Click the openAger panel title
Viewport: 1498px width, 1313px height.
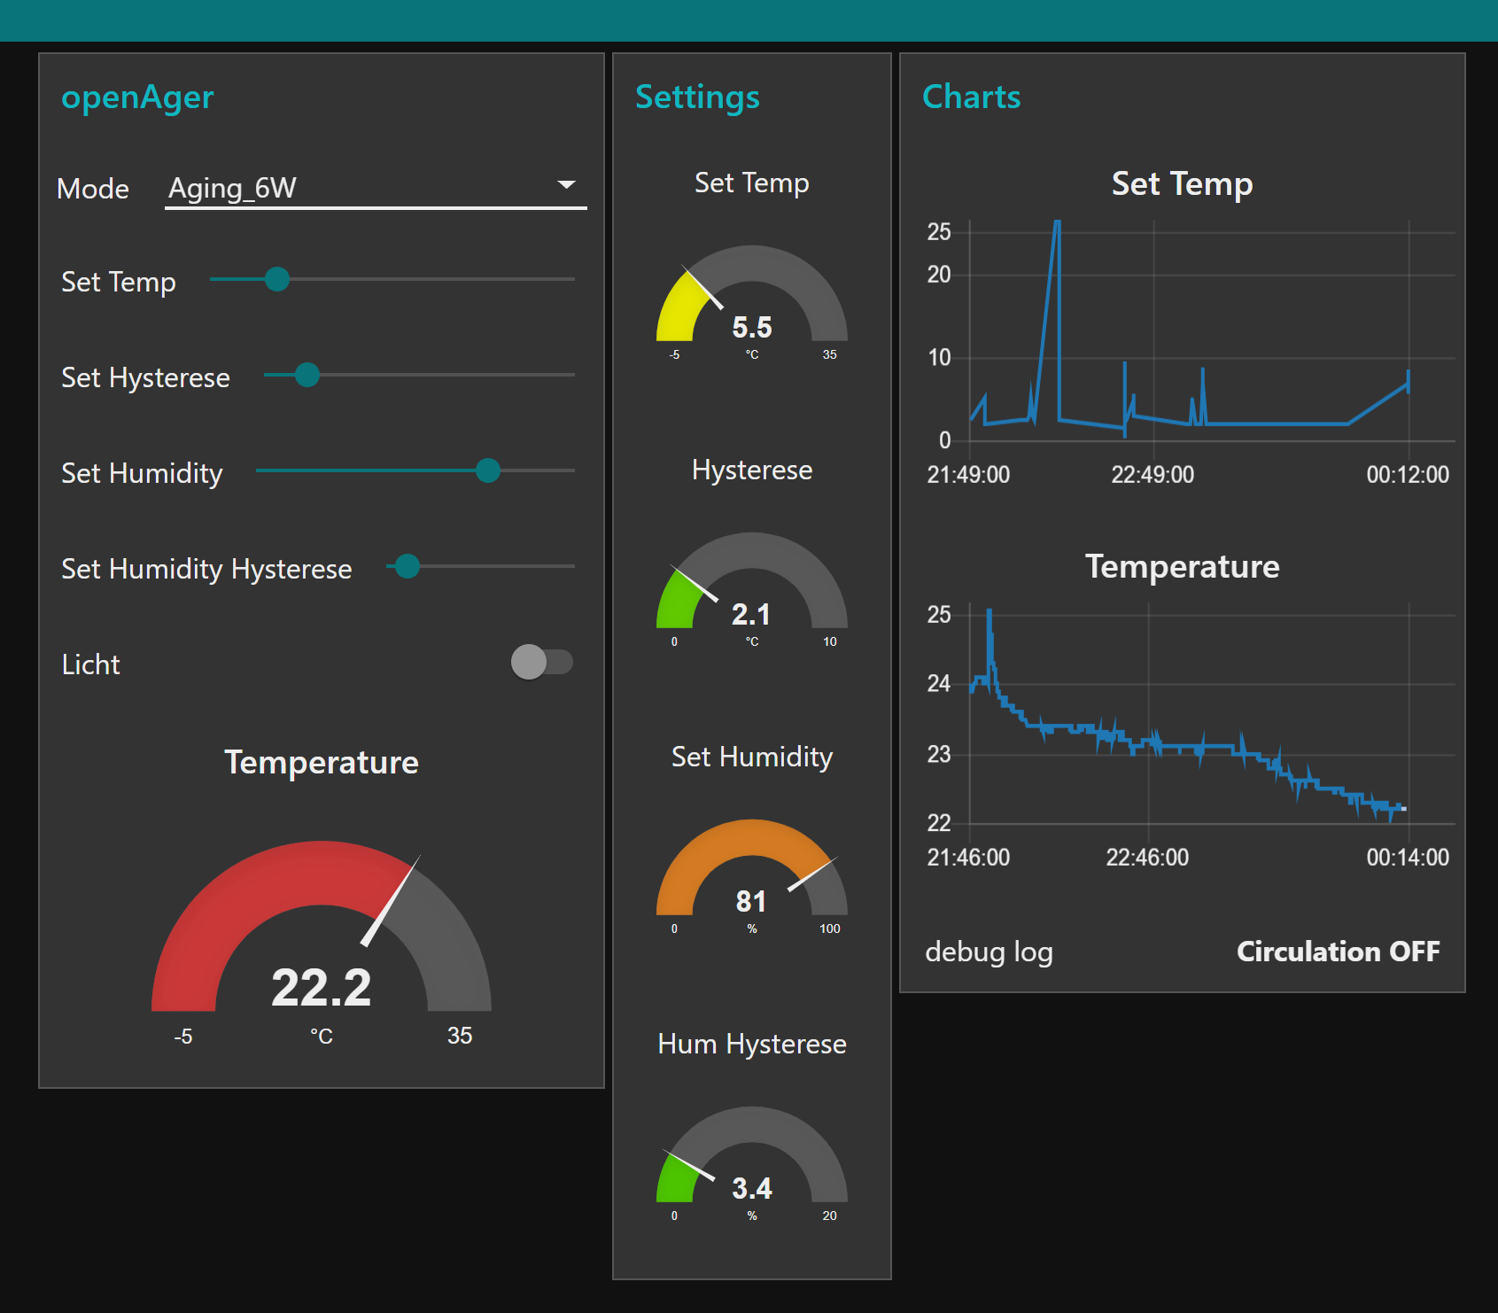[x=137, y=97]
